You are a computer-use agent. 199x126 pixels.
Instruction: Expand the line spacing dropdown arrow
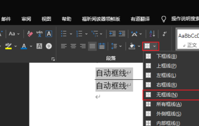120,46
